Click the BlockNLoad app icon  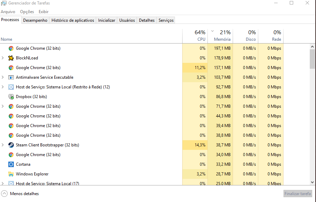(11, 58)
